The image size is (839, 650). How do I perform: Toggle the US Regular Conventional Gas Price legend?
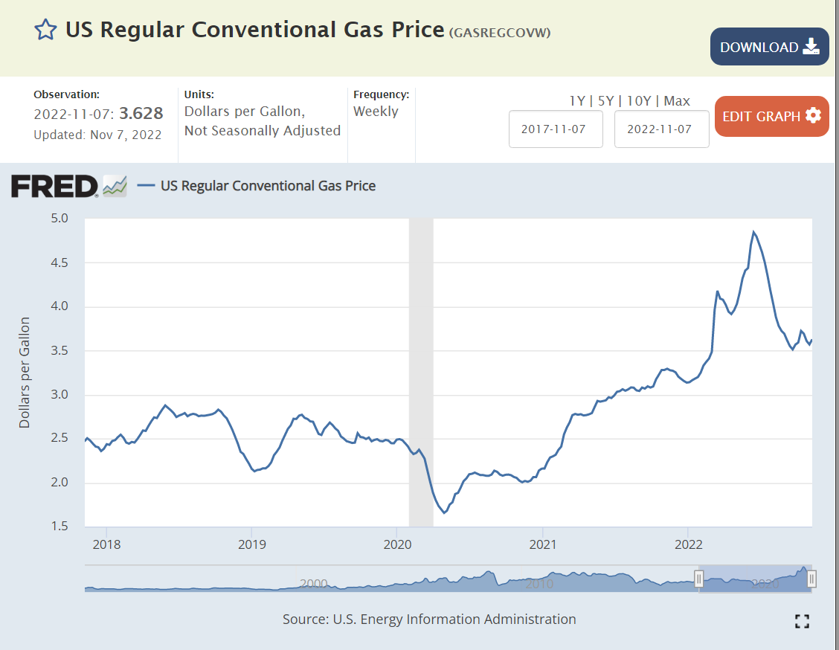257,186
